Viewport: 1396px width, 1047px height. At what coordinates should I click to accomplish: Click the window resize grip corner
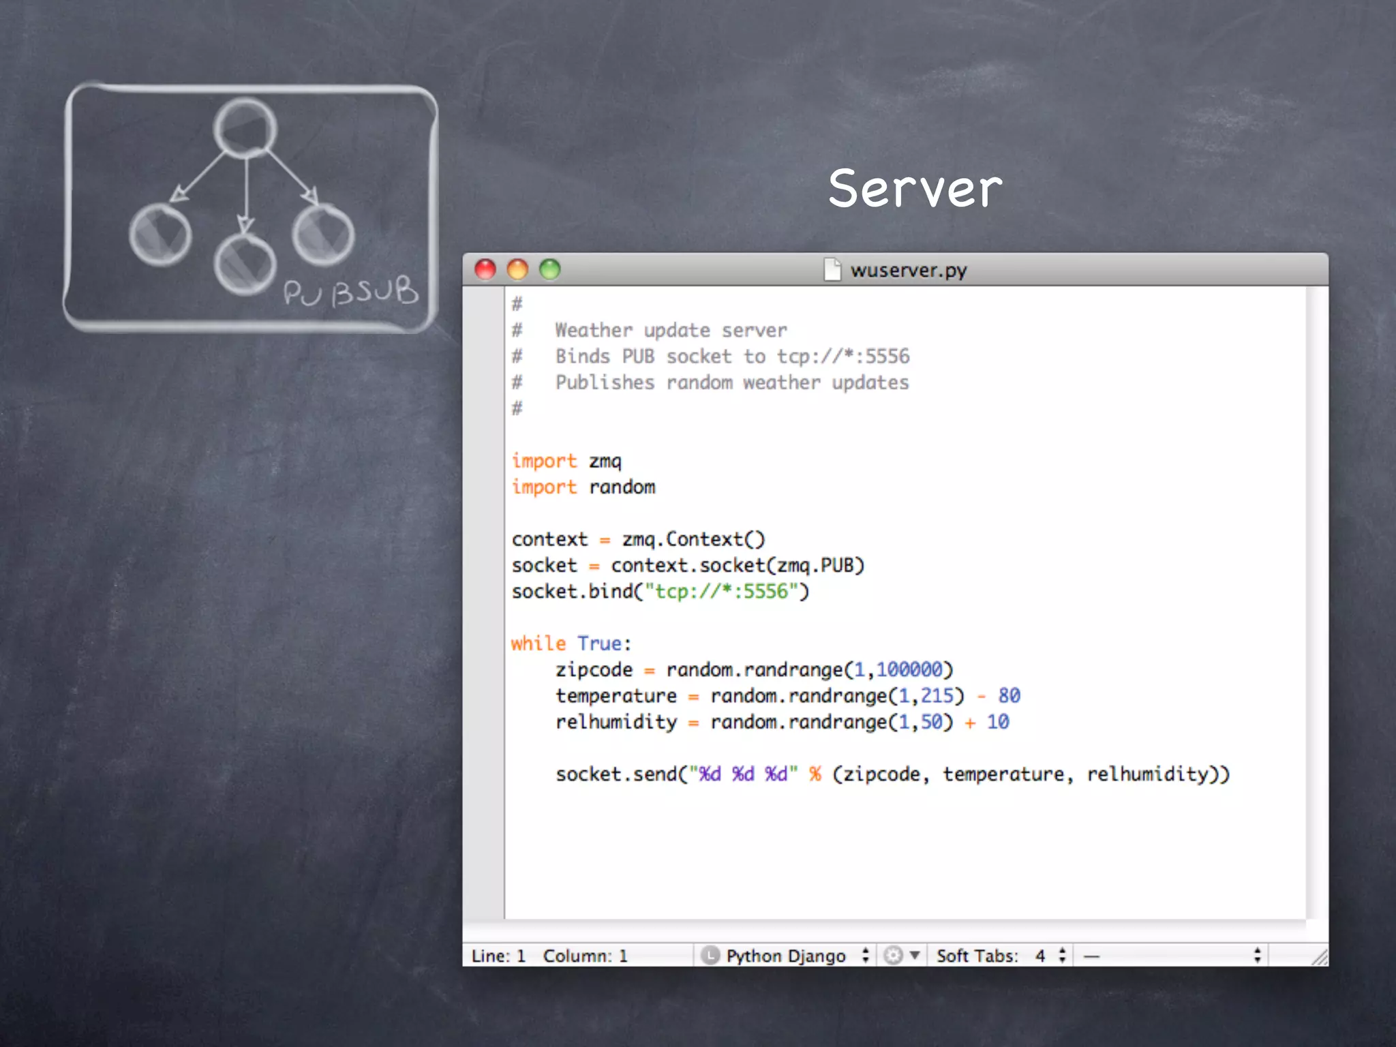[1320, 957]
